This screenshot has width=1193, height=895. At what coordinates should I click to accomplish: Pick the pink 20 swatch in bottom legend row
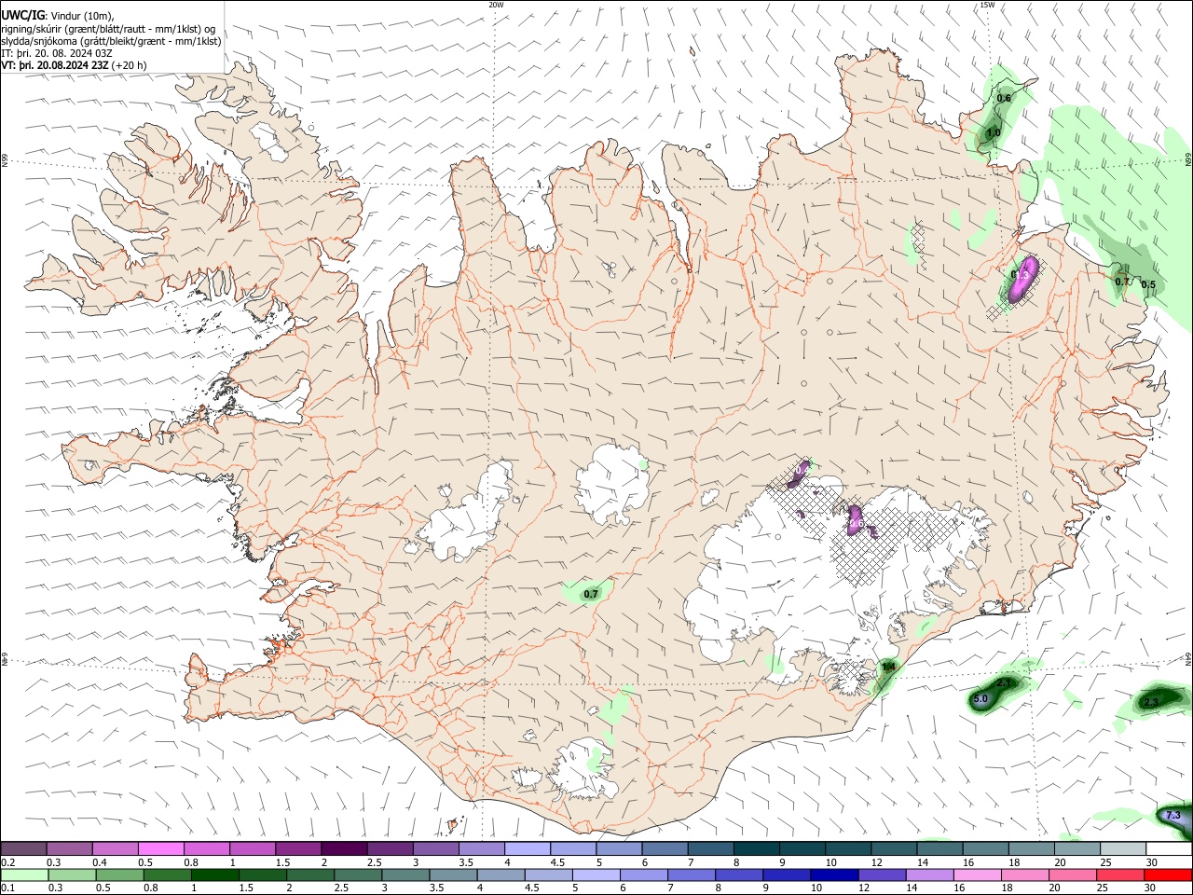(1073, 875)
